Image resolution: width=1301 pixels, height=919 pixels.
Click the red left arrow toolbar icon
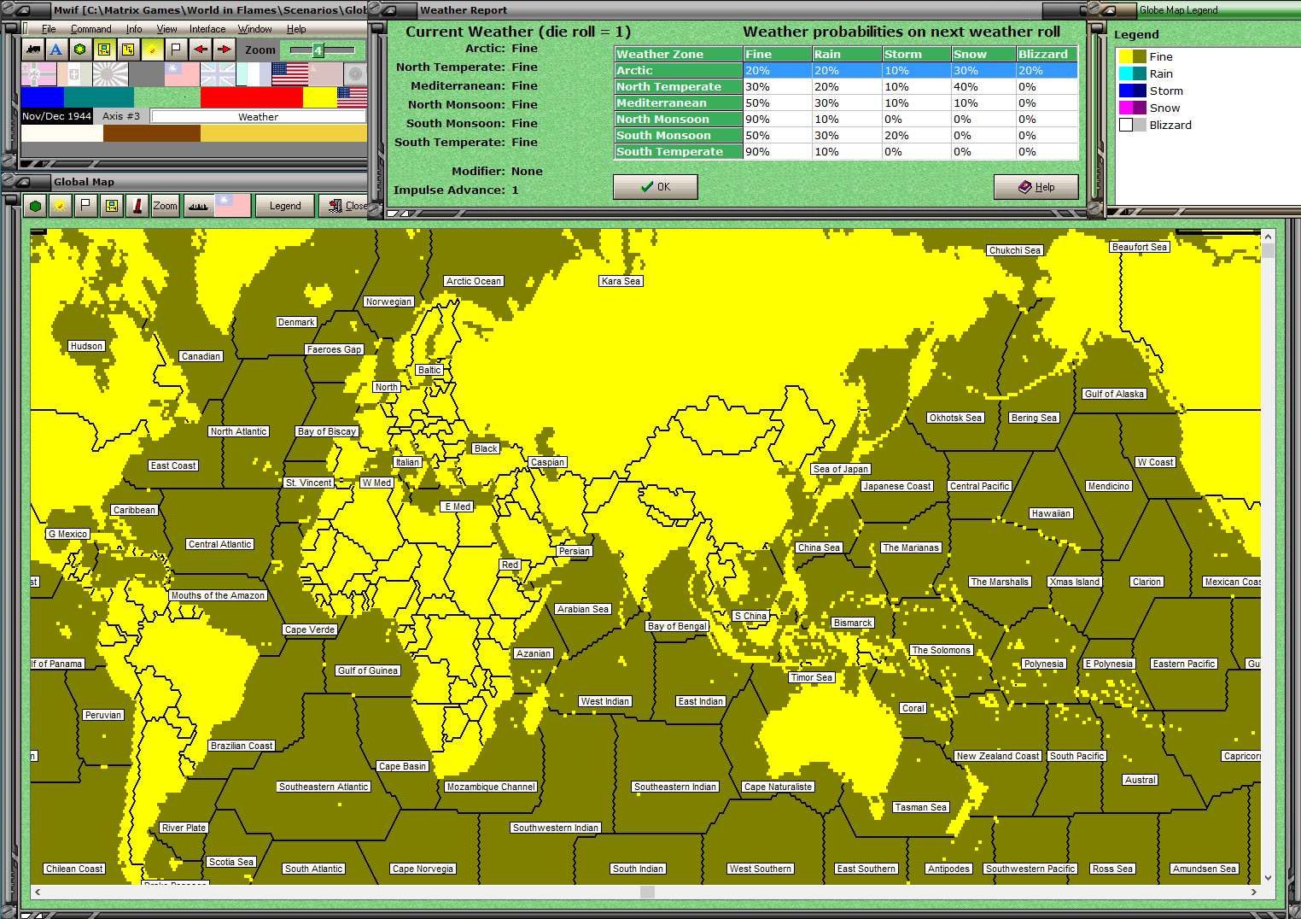click(x=200, y=50)
